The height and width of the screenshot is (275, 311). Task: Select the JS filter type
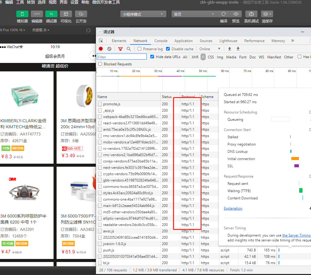pyautogui.click(x=203, y=57)
